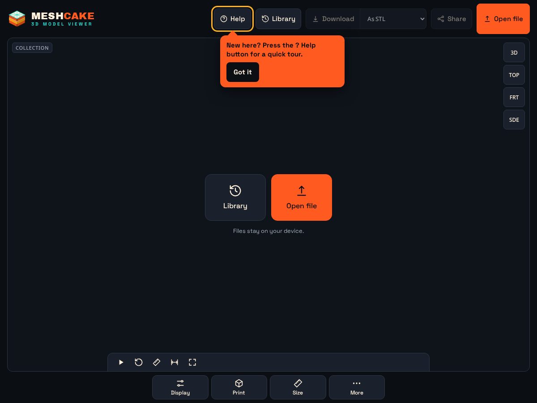The width and height of the screenshot is (537, 403).
Task: Click the COLLECTION label badge
Action: 32,48
